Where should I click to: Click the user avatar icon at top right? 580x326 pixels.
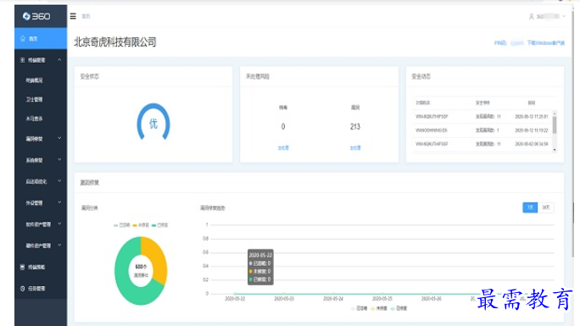click(x=532, y=16)
